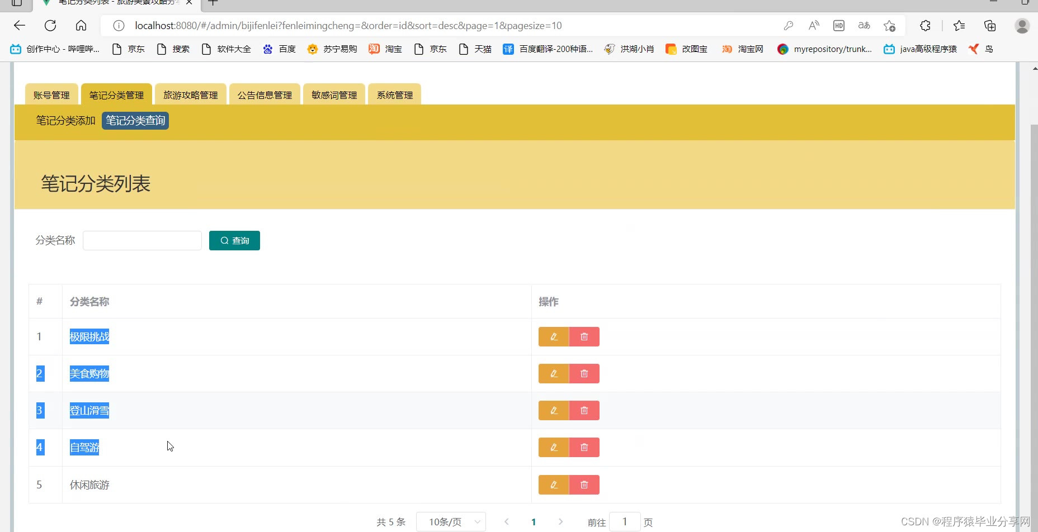Open the 账号管理 tab
Screen dimensions: 1038x532
click(x=51, y=94)
